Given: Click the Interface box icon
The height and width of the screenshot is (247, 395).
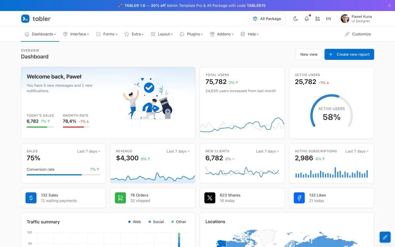Looking at the screenshot, I should click(x=66, y=34).
